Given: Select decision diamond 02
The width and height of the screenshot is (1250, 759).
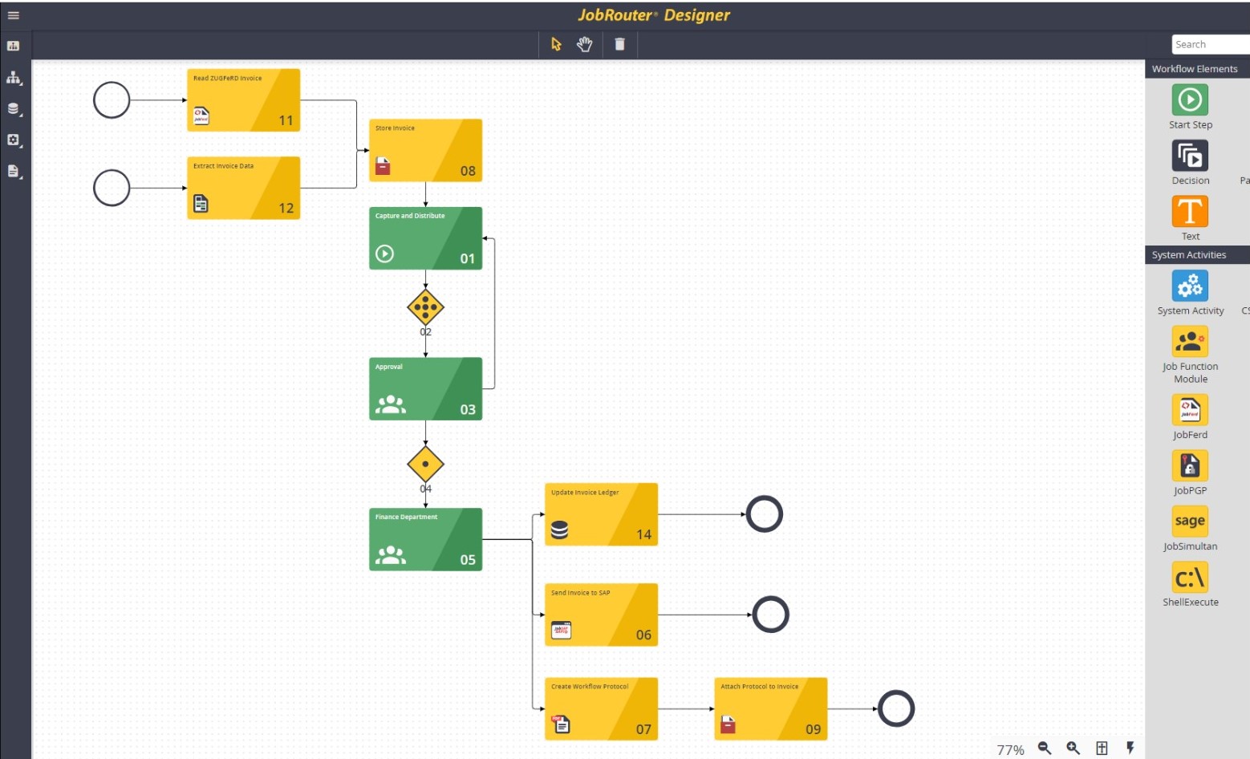Looking at the screenshot, I should point(425,307).
